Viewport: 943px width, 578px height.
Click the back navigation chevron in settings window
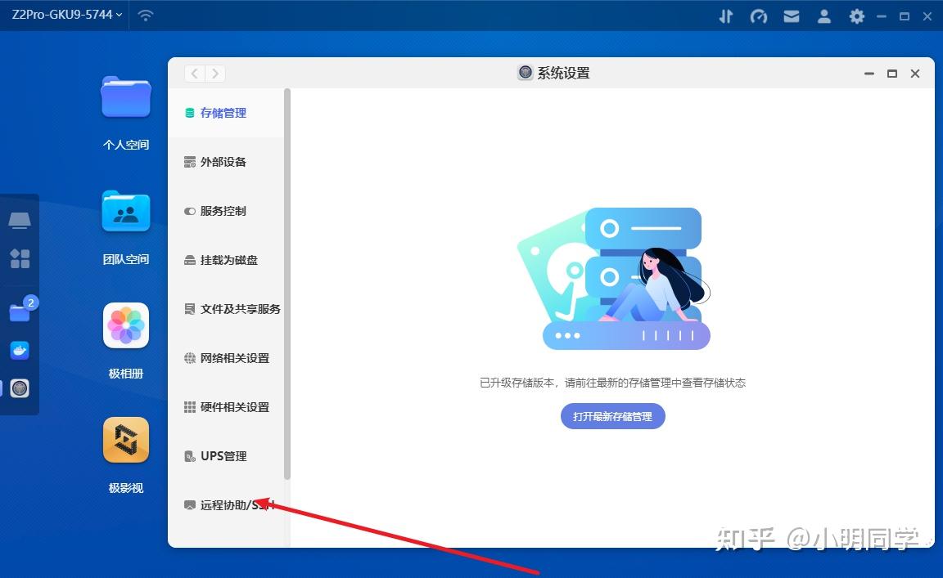[194, 73]
